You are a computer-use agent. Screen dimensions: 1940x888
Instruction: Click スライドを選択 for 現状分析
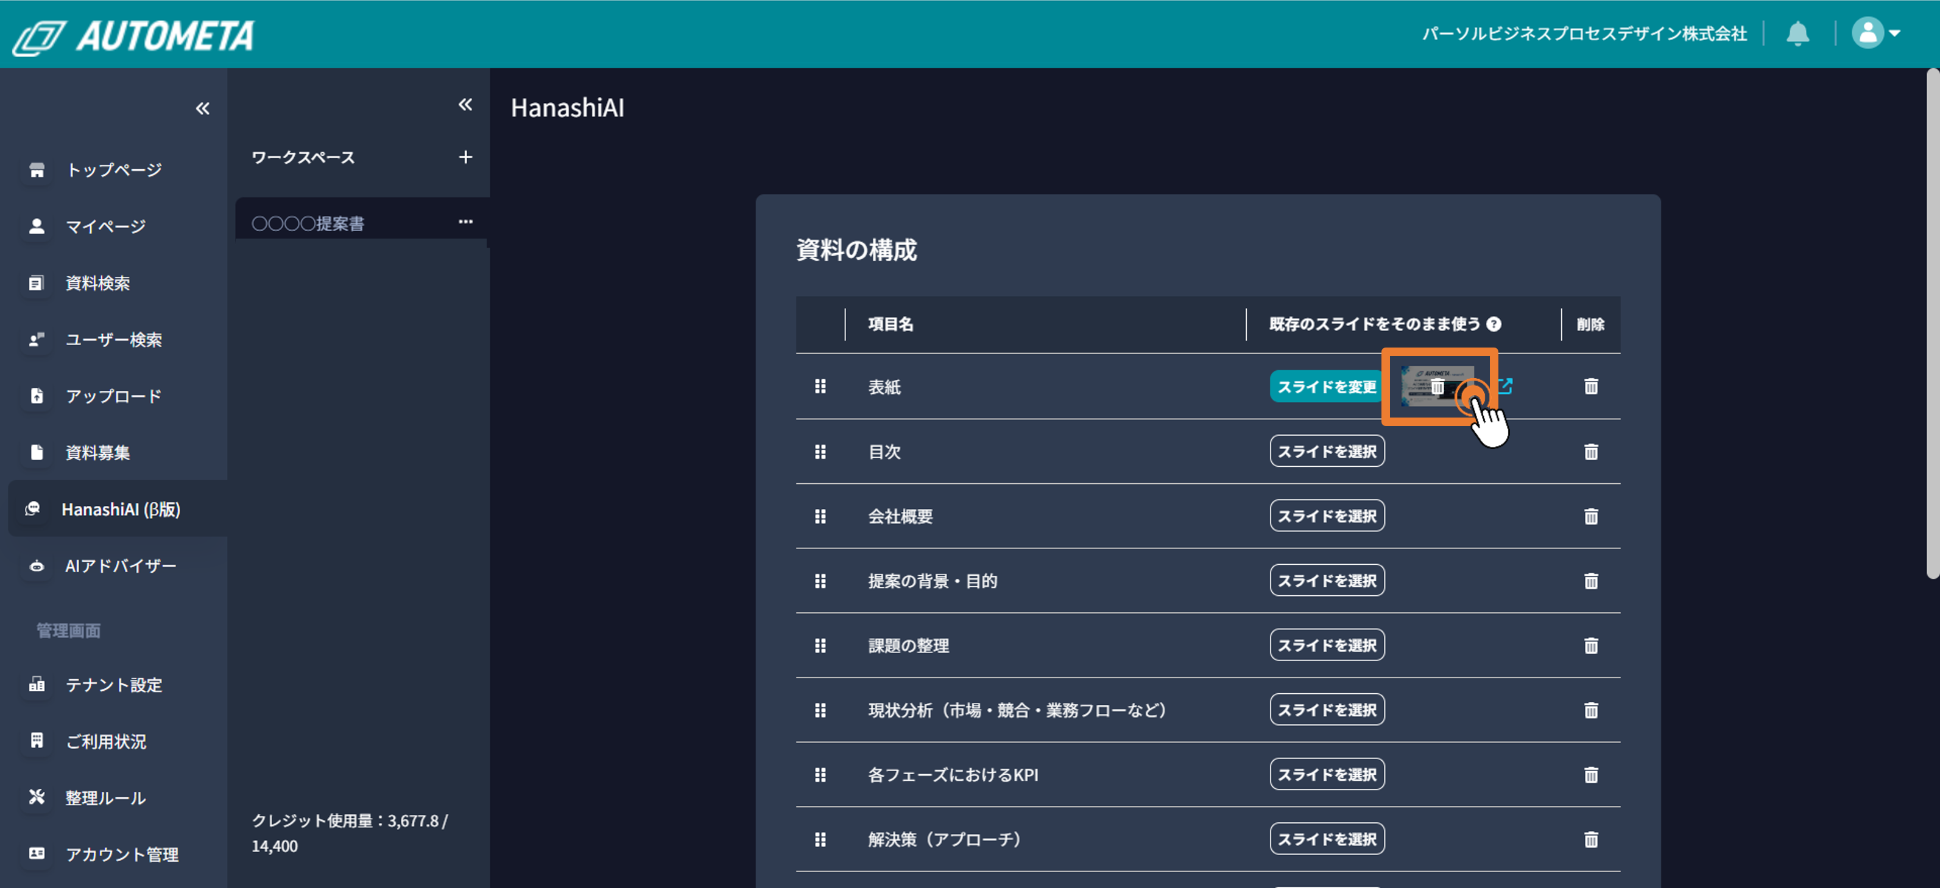[x=1327, y=710]
